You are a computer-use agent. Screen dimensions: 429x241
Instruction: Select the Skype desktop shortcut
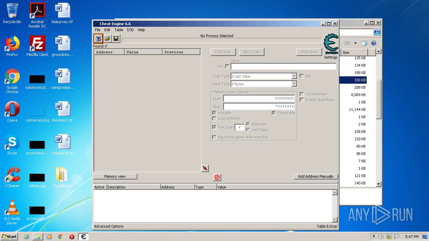[12, 145]
